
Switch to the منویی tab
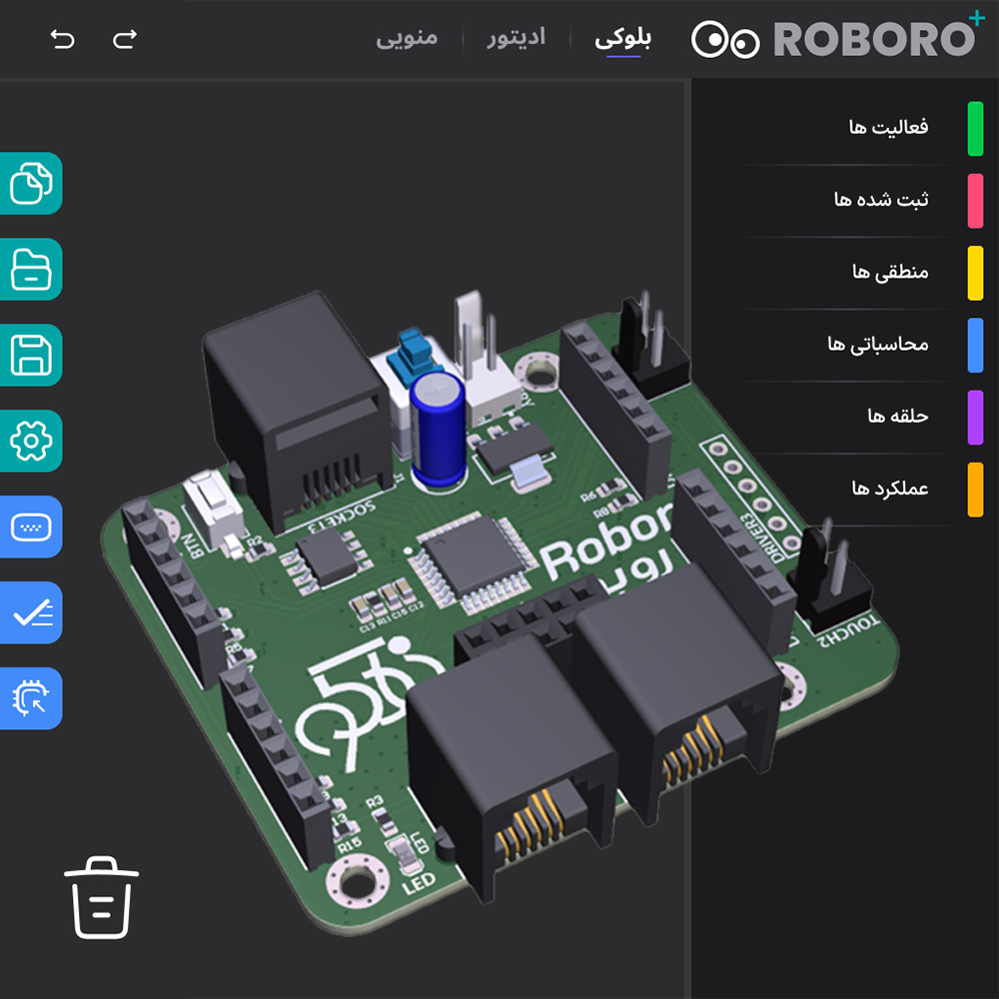[408, 38]
